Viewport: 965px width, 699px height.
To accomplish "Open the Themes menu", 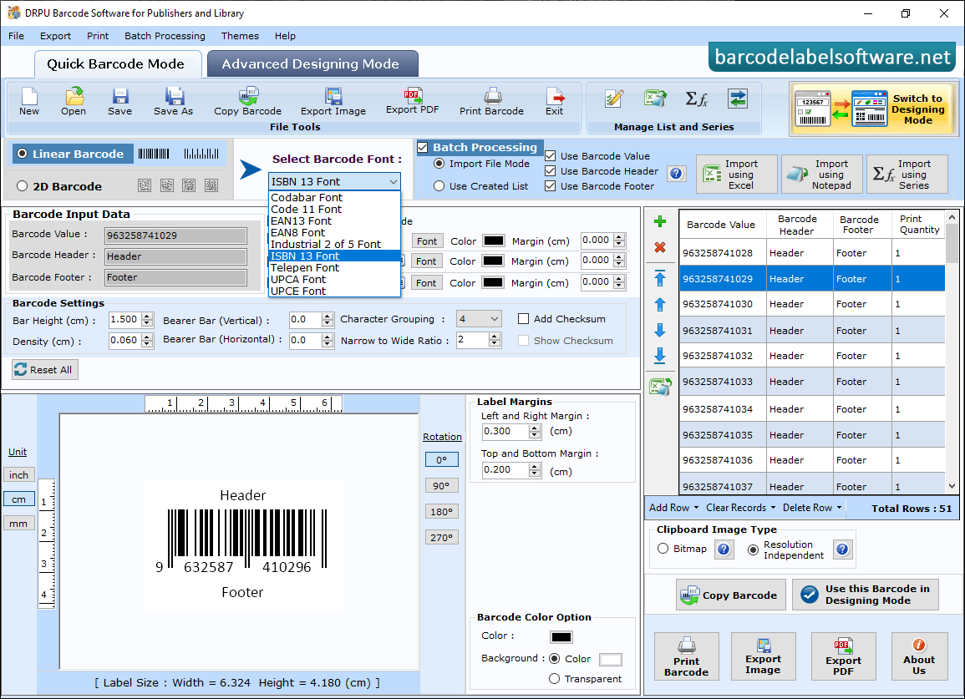I will tap(240, 36).
